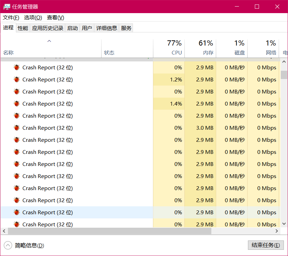288x256 pixels.
Task: Sort processes by the 61% 内存 column
Action: [x=200, y=48]
